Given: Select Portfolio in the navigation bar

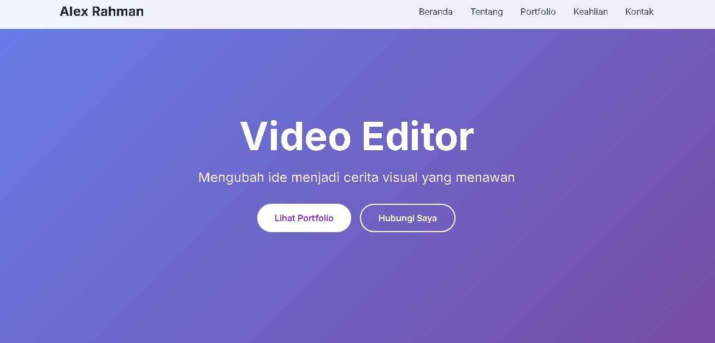Looking at the screenshot, I should (538, 11).
